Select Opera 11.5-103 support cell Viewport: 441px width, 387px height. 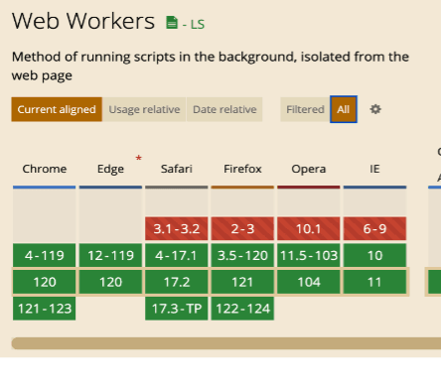pyautogui.click(x=309, y=255)
